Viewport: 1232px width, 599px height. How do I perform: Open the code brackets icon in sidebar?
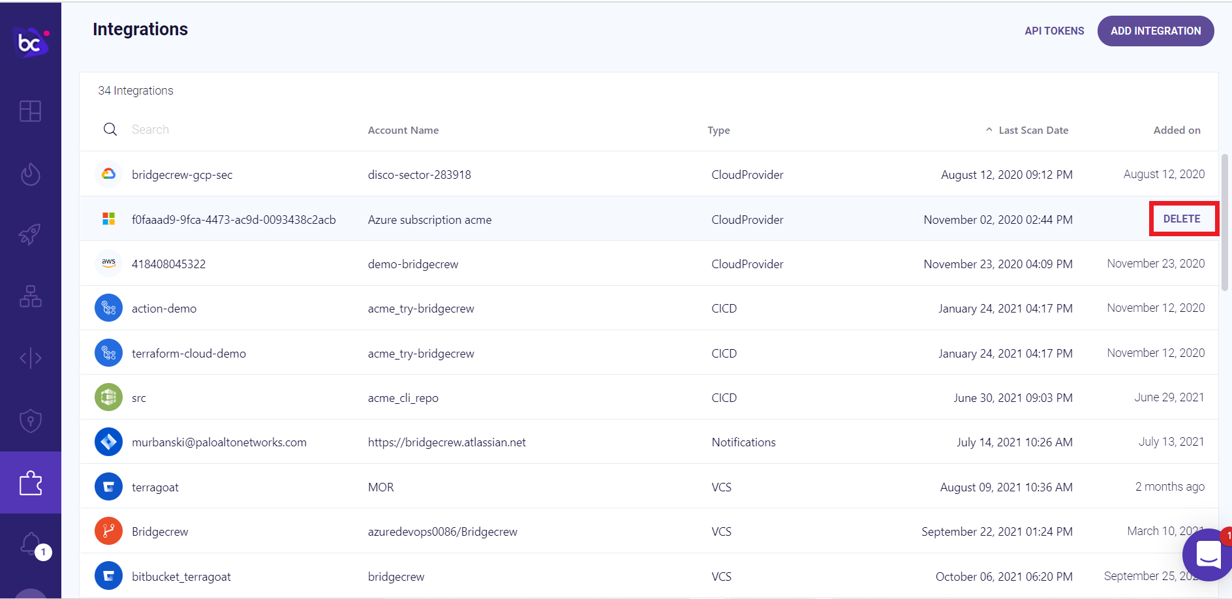pos(30,358)
